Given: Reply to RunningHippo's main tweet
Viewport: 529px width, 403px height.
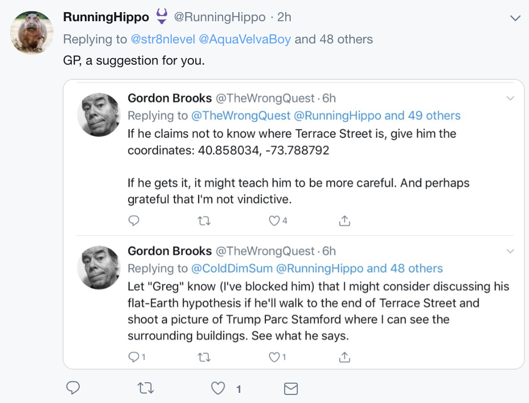Looking at the screenshot, I should [x=73, y=388].
